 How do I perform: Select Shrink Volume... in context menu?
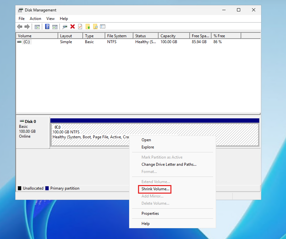click(x=155, y=189)
